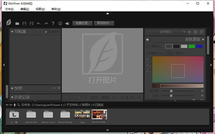Open preset settings gear icon
The image size is (215, 134).
tap(195, 32)
